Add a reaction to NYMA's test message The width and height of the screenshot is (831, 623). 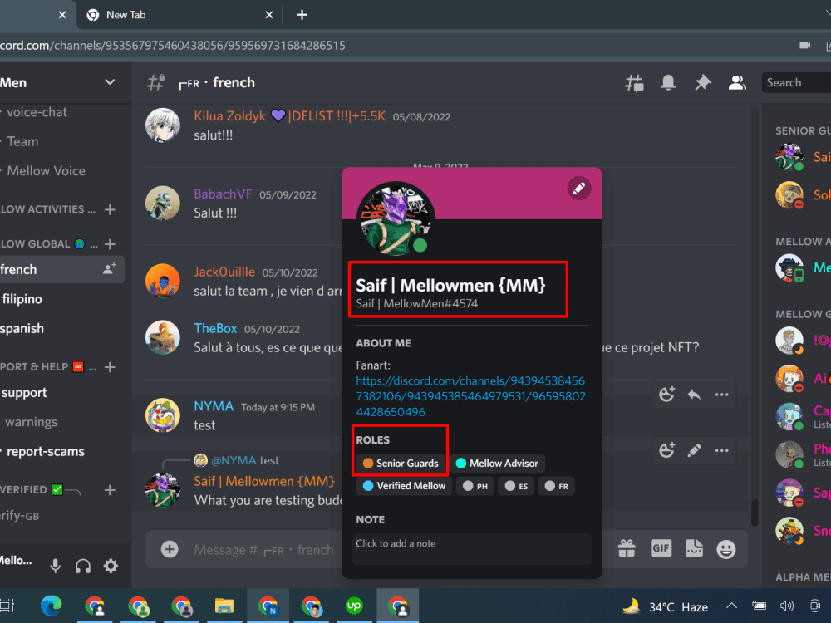coord(666,395)
